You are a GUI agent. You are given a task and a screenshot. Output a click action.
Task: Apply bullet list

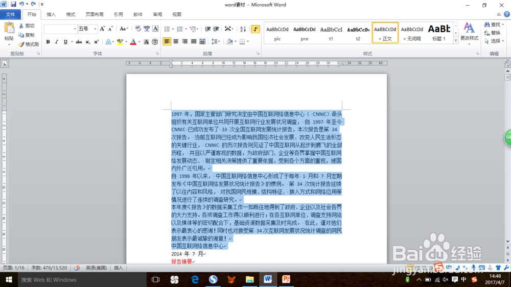[x=167, y=29]
